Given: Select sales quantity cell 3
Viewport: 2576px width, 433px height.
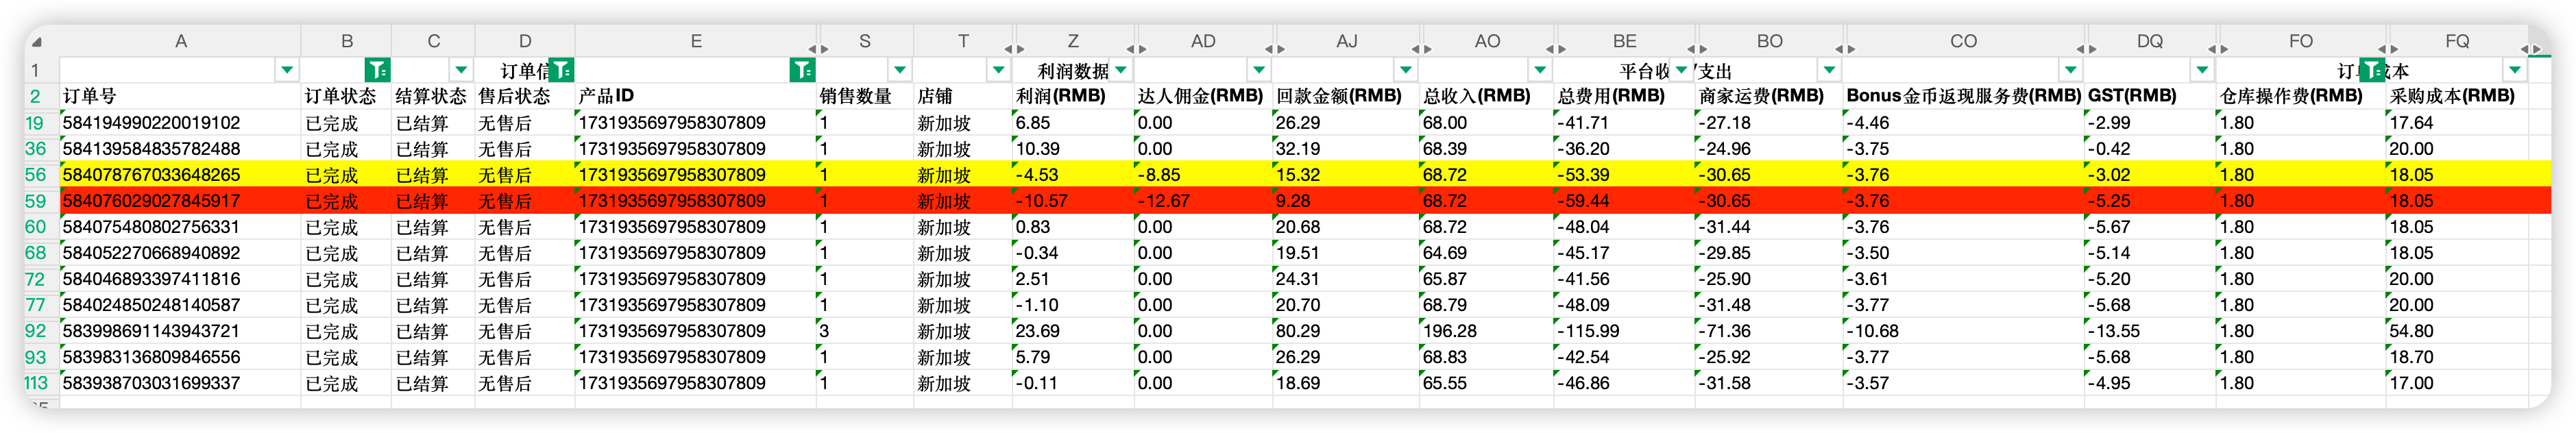Looking at the screenshot, I should [865, 331].
